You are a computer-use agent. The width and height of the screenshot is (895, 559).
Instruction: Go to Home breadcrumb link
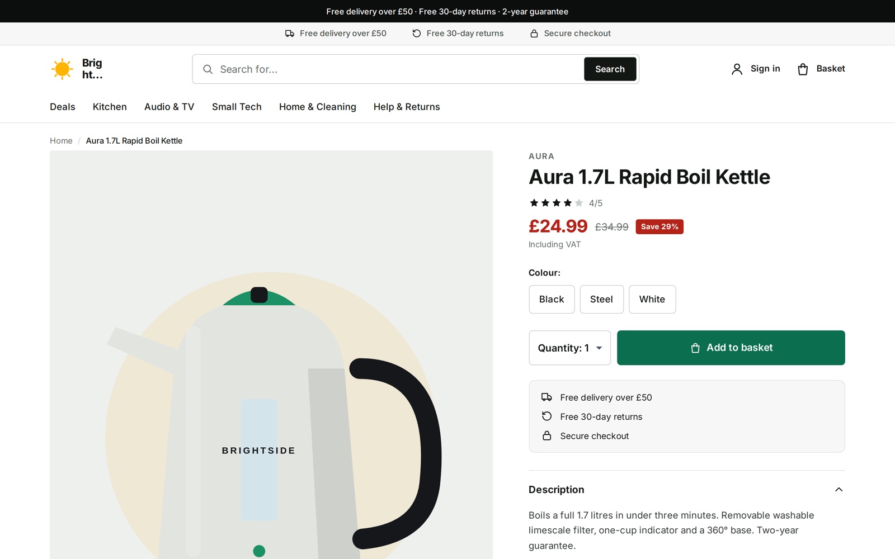click(x=61, y=141)
